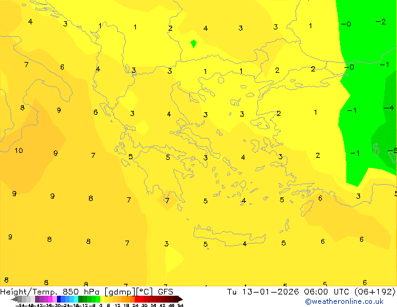Image resolution: width=397 pixels, height=307 pixels.
Task: Pick the cyan legend swatch
Action: point(76,299)
